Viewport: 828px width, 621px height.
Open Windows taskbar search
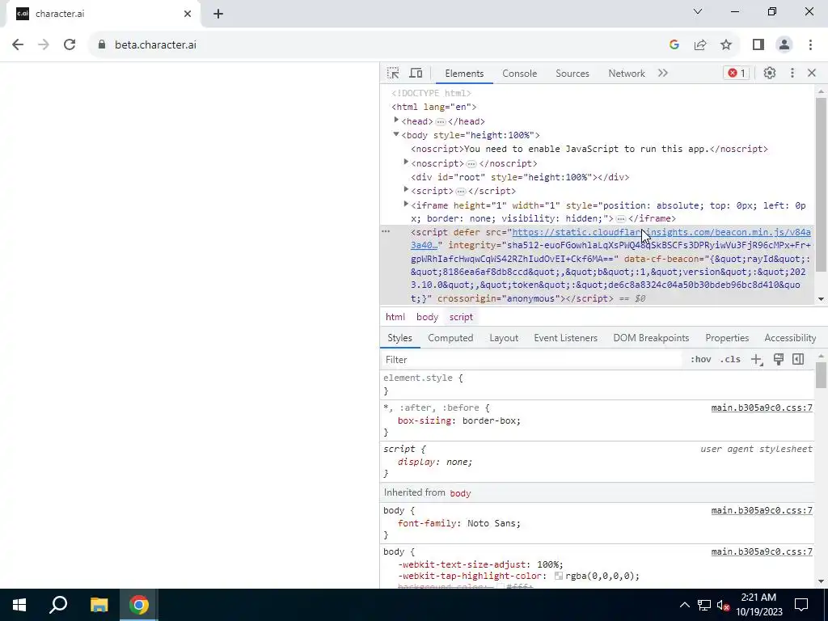(58, 605)
